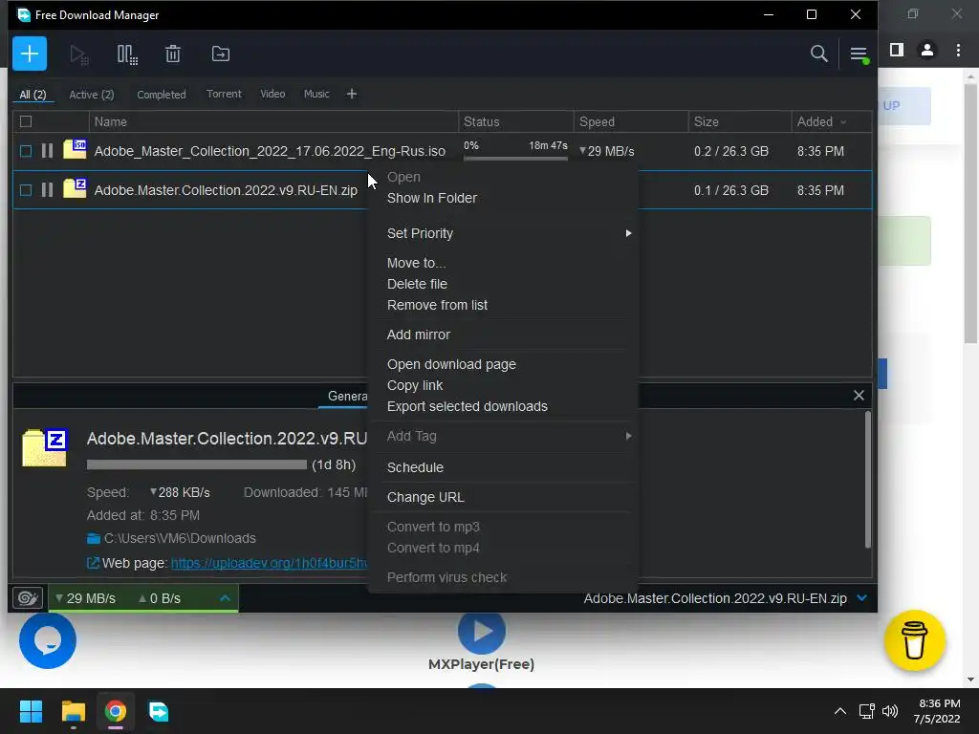Click the external link icon beside Web page
The width and height of the screenshot is (979, 734).
[x=93, y=563]
